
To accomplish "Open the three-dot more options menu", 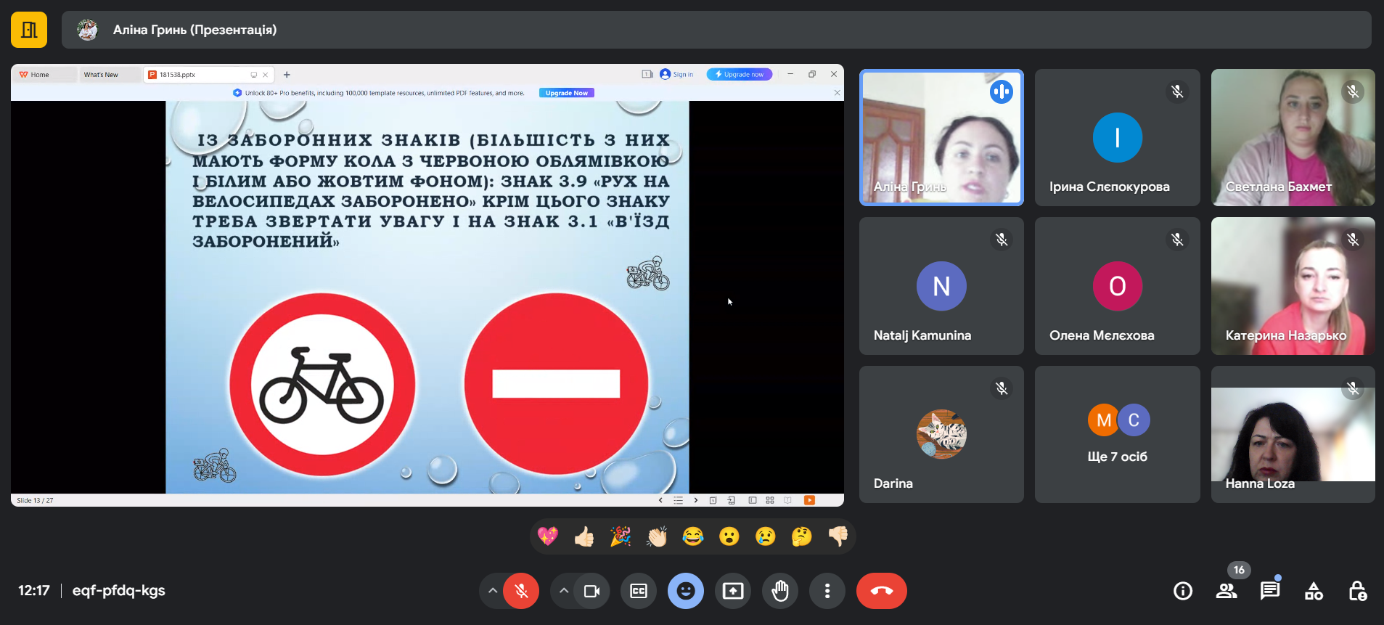I will tap(827, 591).
